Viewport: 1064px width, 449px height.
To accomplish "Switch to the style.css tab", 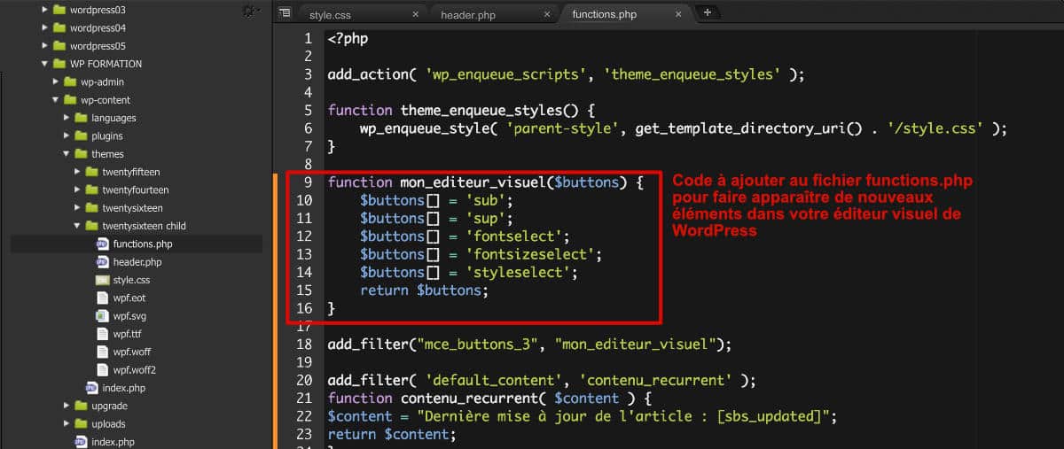I will point(363,14).
